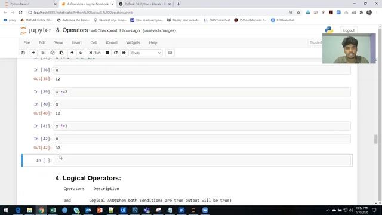Viewport: 382px width, 215px height.
Task: Save the notebook with the save icon
Action: pos(23,53)
